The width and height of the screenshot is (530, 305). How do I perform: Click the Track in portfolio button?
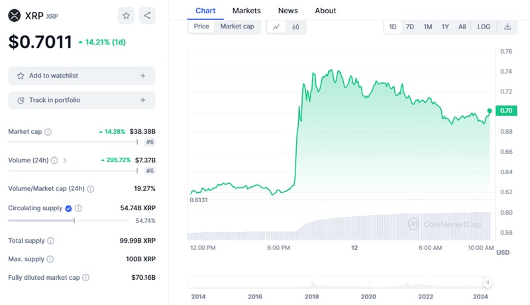(81, 100)
